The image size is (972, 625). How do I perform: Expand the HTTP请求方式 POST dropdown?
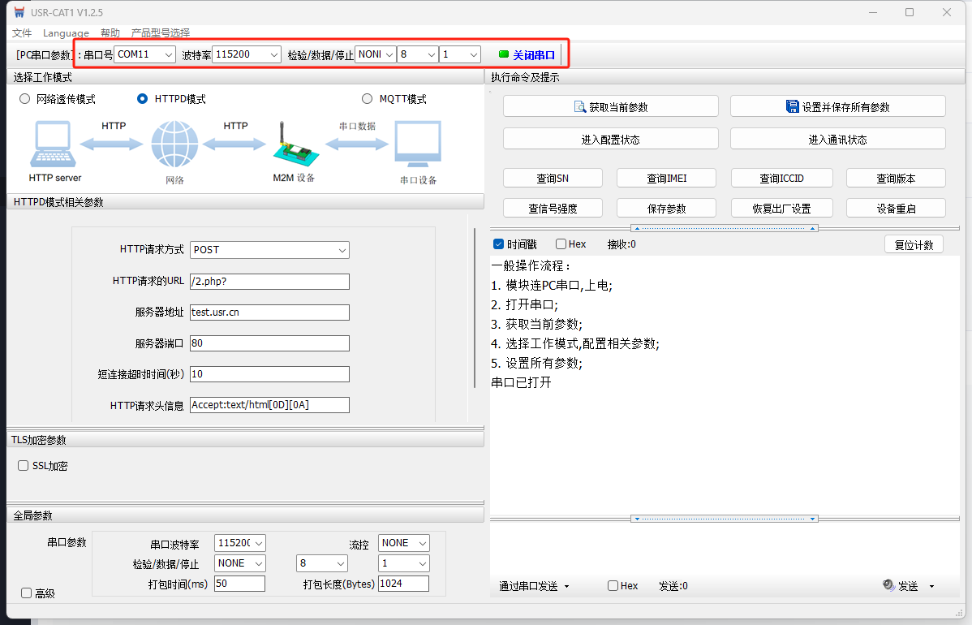(269, 250)
